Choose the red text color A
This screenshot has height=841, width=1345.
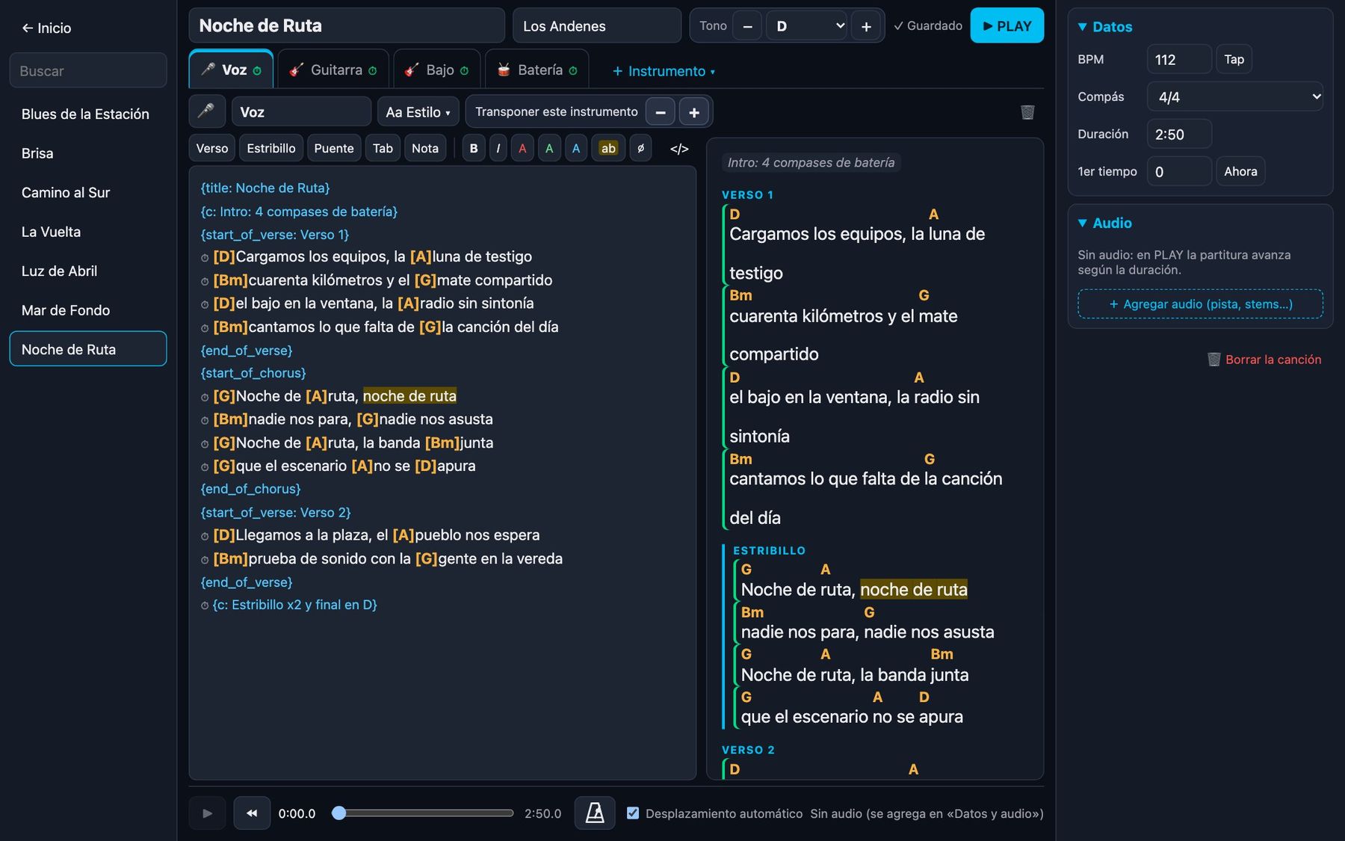(522, 148)
